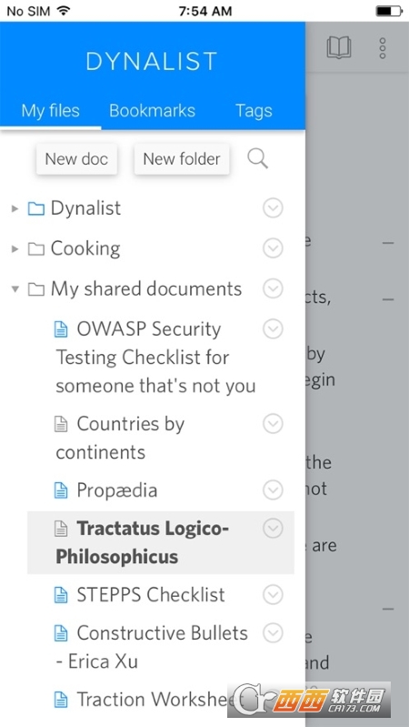Tap the Cooking folder icon
The image size is (409, 727).
(x=36, y=249)
